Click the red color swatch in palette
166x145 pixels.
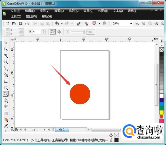pos(161,116)
